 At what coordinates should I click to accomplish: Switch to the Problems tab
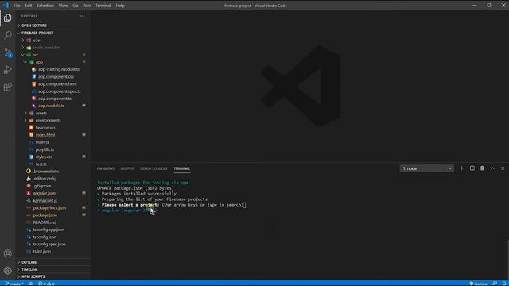click(106, 168)
